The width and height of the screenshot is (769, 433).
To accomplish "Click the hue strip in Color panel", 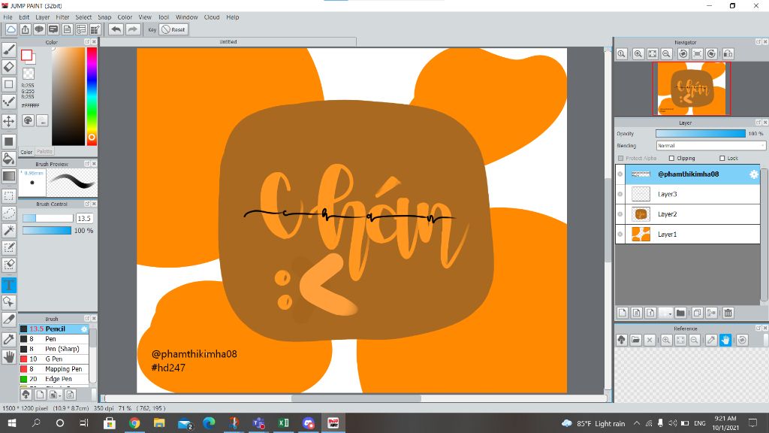I will [92, 96].
